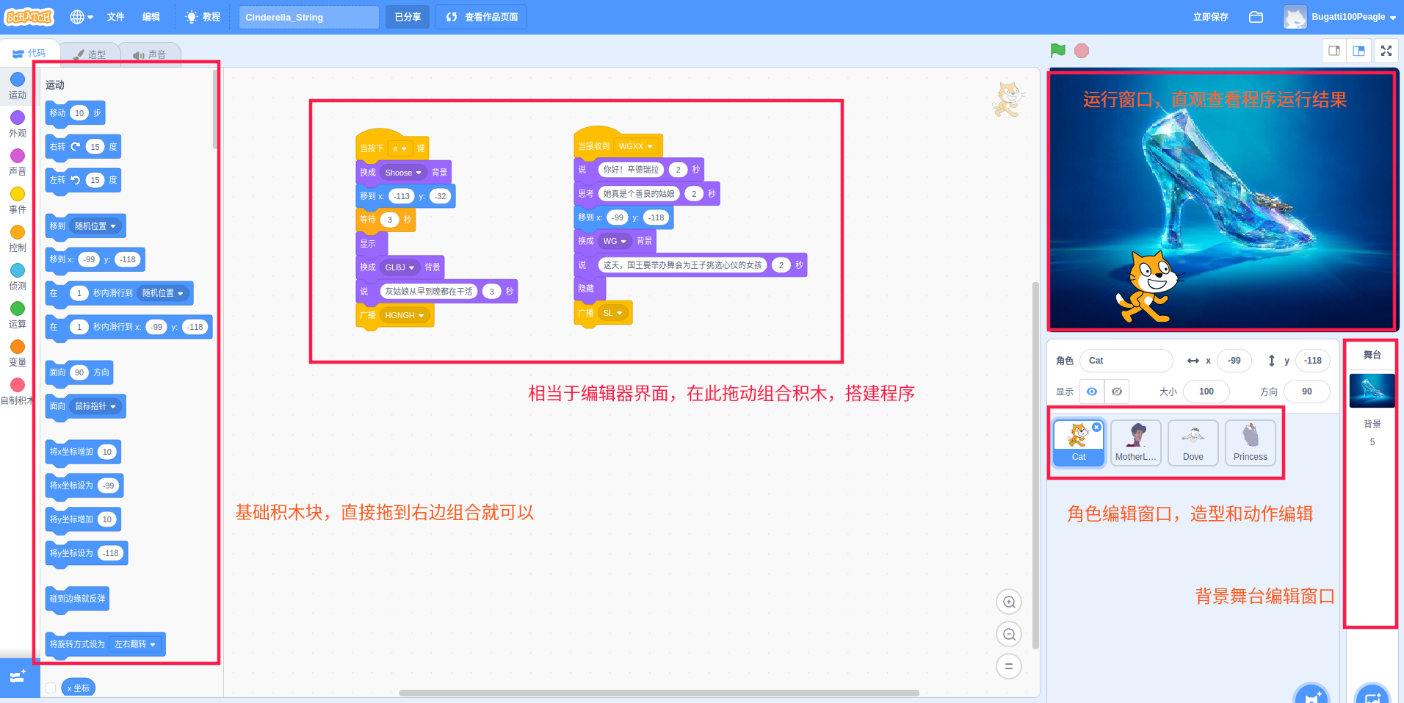Screen dimensions: 1404x703
Task: Zoom out on the code workspace
Action: [x=1009, y=635]
